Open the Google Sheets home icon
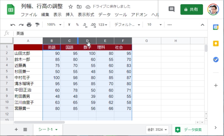The width and height of the screenshot is (224, 136). (x=11, y=10)
